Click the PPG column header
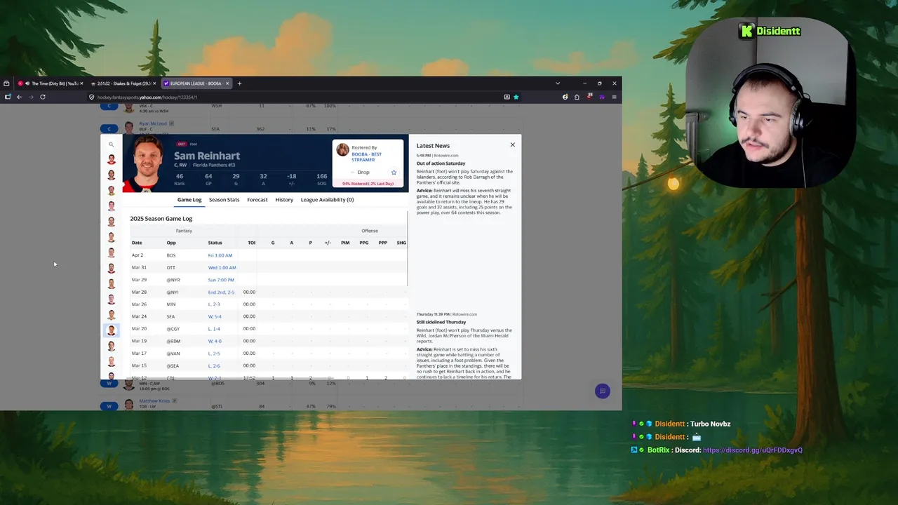The height and width of the screenshot is (505, 898). 363,243
